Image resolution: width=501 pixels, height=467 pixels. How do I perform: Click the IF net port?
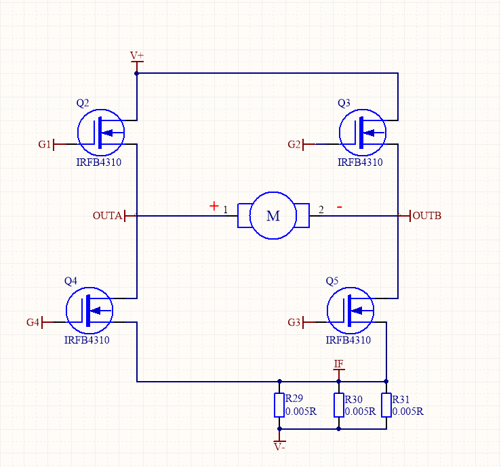tap(339, 365)
